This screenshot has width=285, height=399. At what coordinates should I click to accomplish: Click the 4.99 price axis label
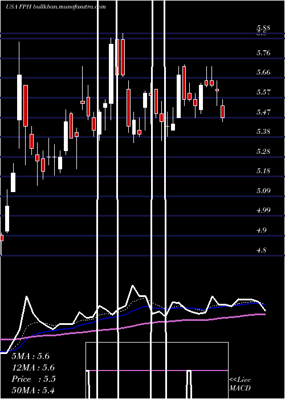[263, 210]
